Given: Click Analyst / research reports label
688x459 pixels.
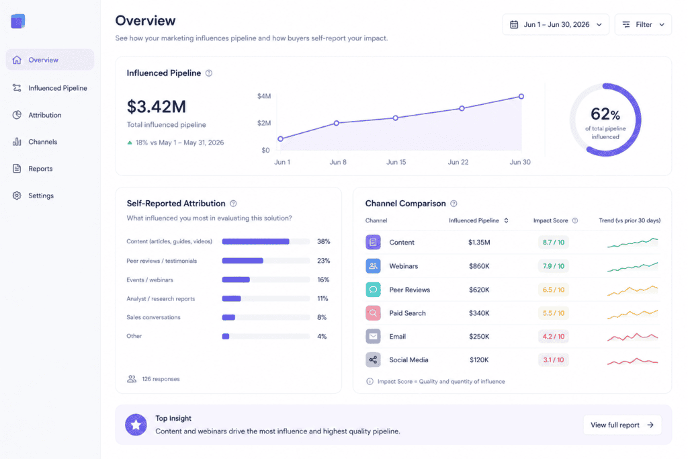Looking at the screenshot, I should (161, 299).
